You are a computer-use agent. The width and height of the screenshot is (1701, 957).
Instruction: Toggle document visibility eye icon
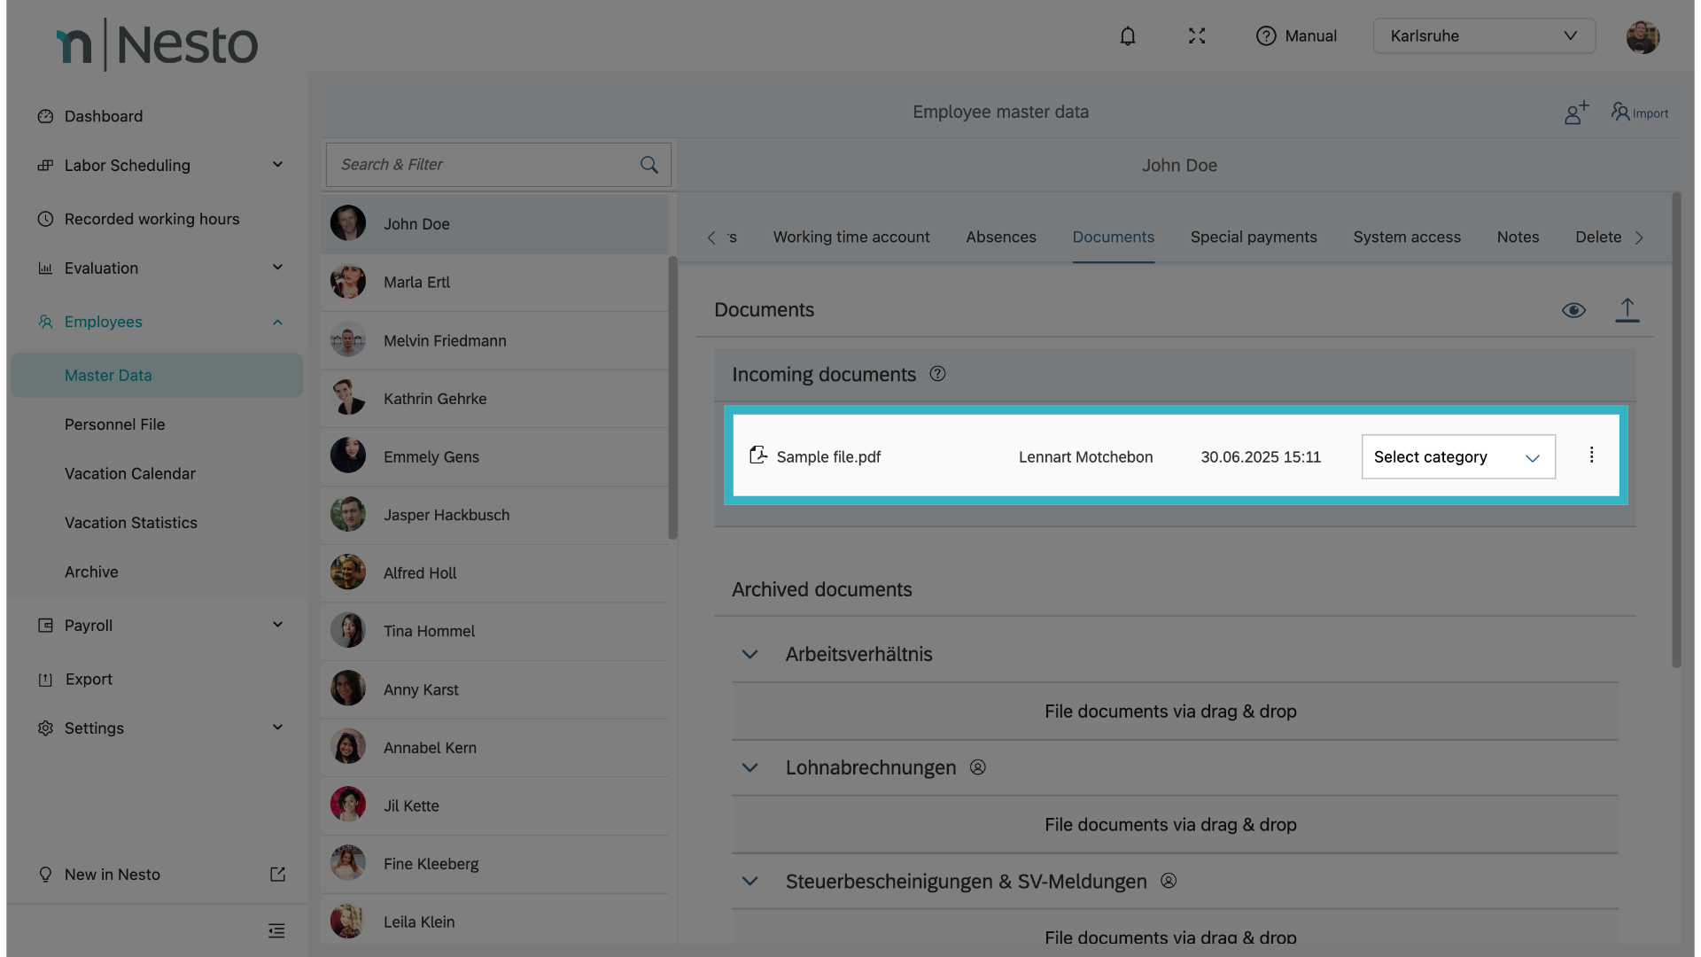click(1573, 310)
